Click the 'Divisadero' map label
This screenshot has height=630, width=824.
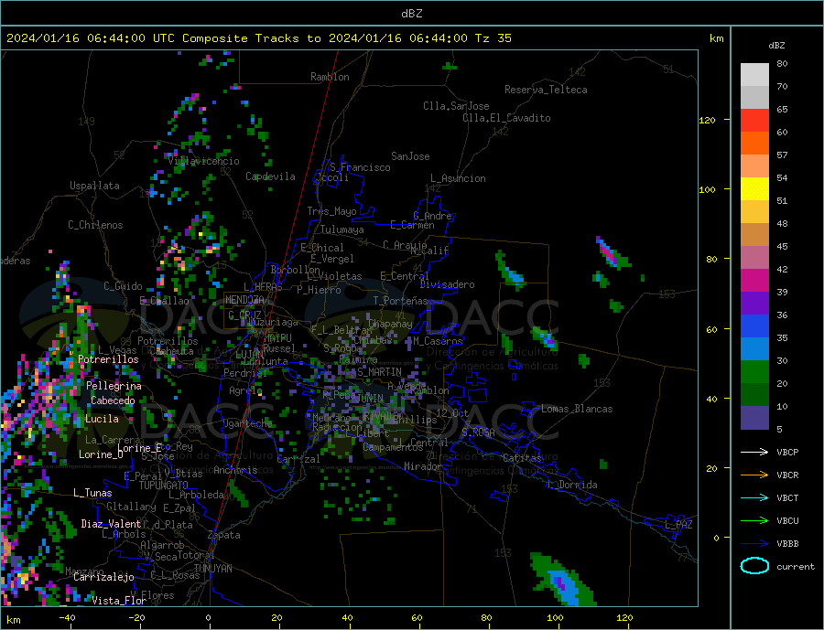[447, 284]
